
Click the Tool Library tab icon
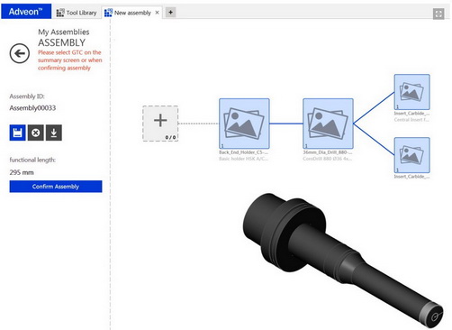(x=60, y=13)
